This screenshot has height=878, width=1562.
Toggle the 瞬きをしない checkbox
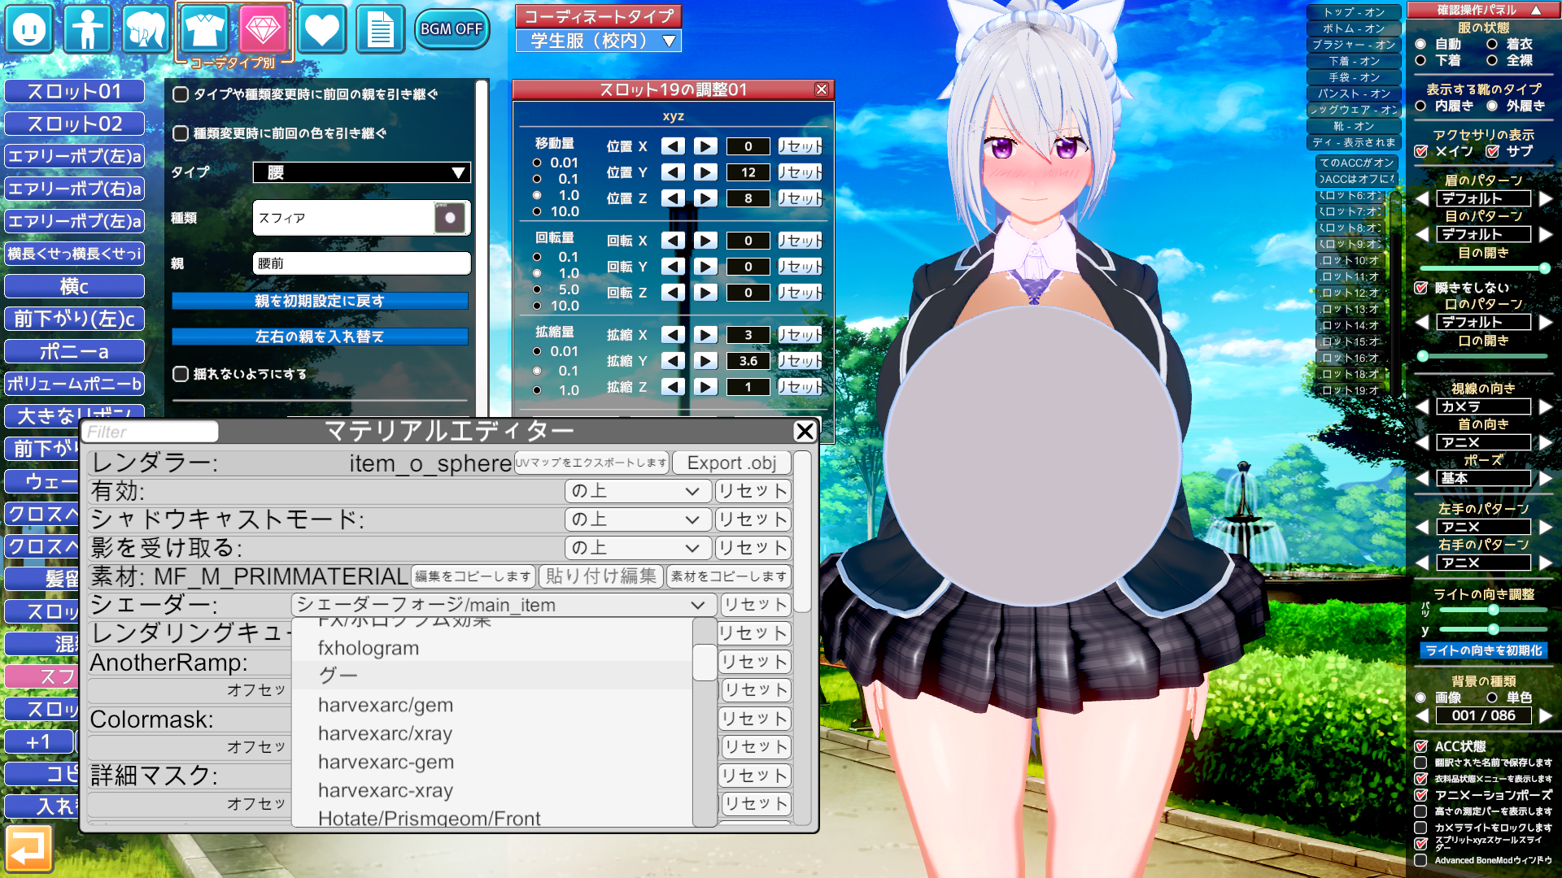pos(1421,288)
